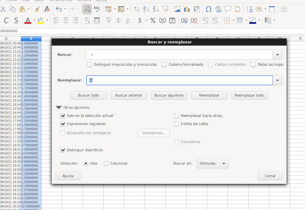Click the Reemplazar todo button
Viewport: 305px width, 210px height.
pyautogui.click(x=249, y=95)
